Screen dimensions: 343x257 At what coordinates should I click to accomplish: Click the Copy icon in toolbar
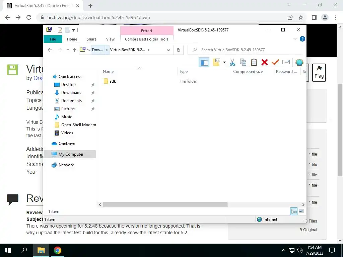[243, 62]
